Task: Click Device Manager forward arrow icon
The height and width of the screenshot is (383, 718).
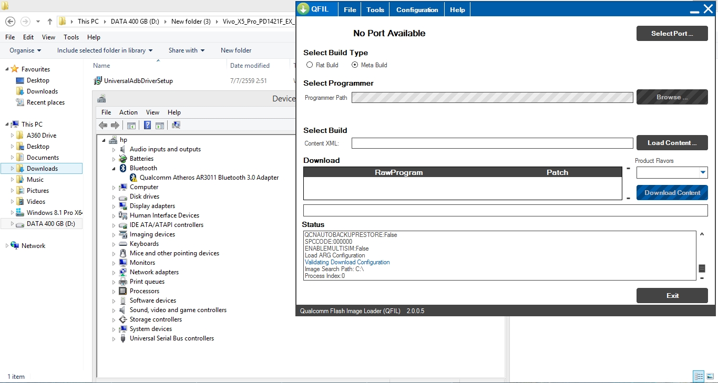Action: [115, 125]
